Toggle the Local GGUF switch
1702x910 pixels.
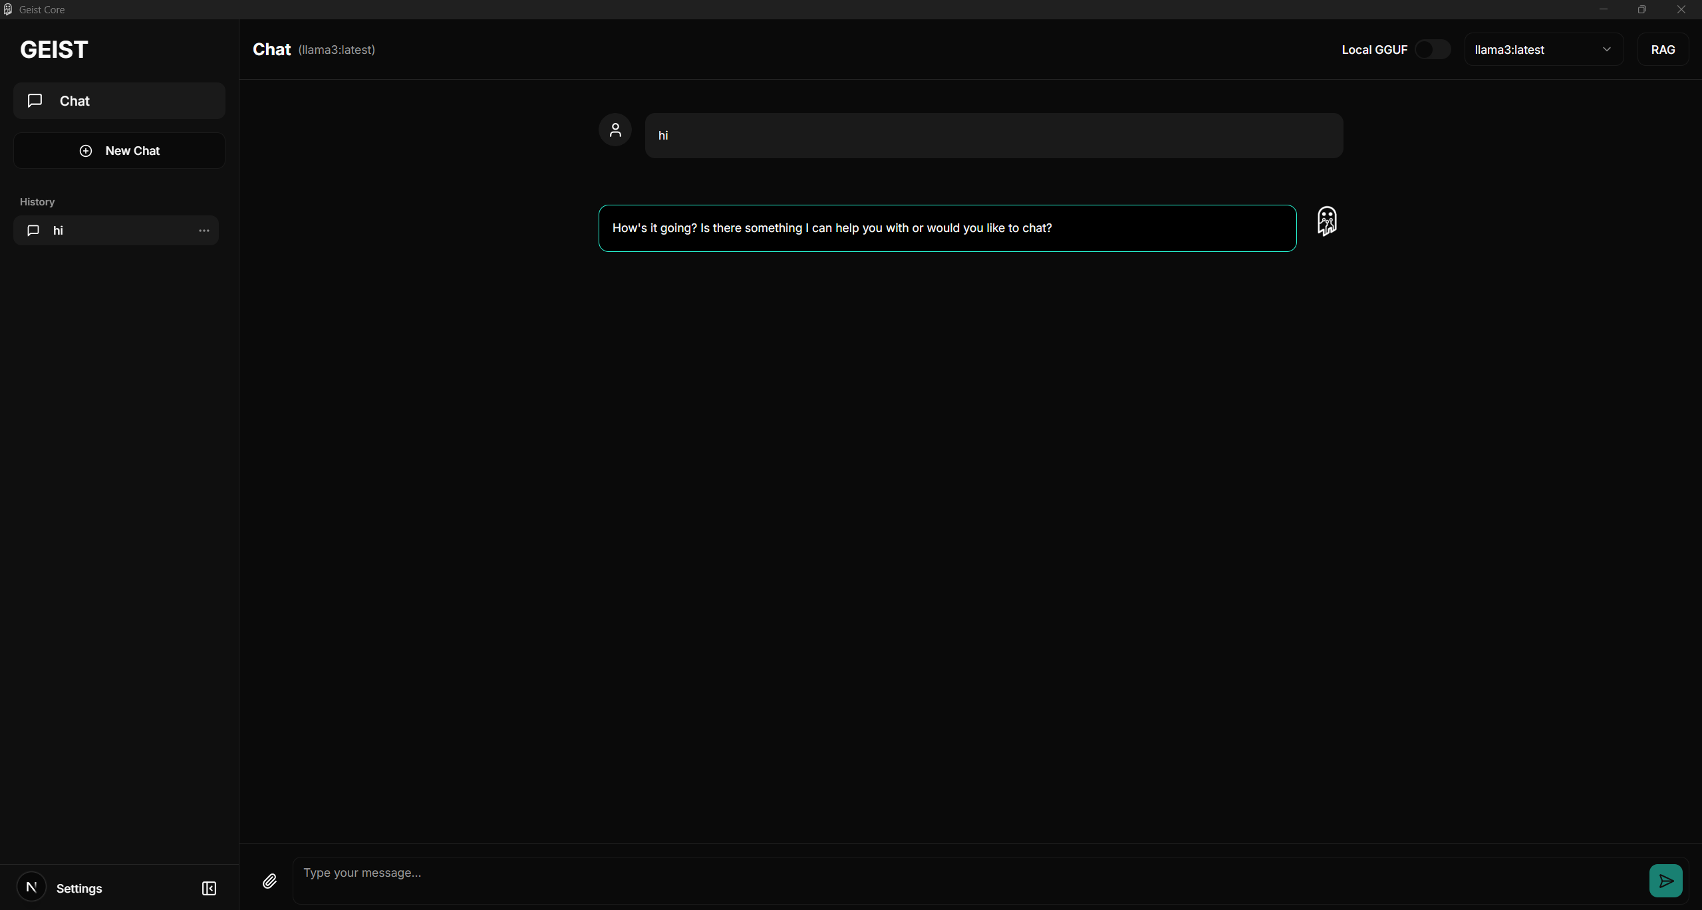click(1432, 50)
